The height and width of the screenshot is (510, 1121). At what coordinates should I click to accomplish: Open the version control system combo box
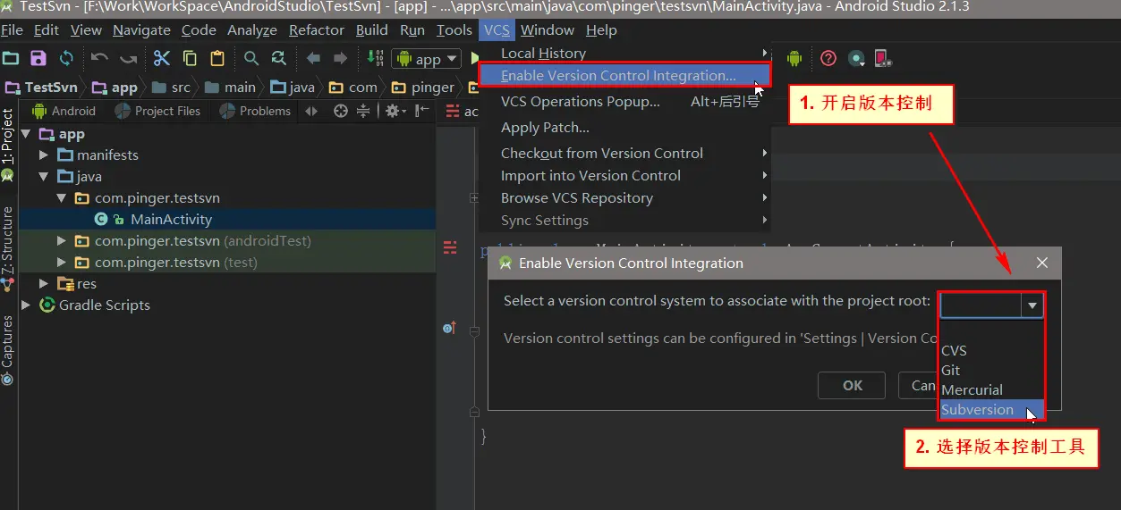pyautogui.click(x=992, y=305)
